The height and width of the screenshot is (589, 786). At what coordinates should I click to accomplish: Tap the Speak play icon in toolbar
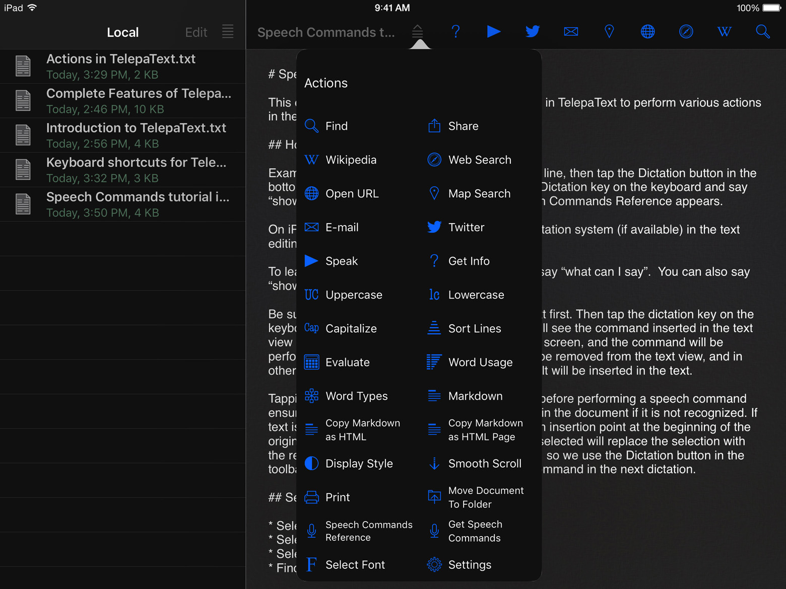click(494, 32)
